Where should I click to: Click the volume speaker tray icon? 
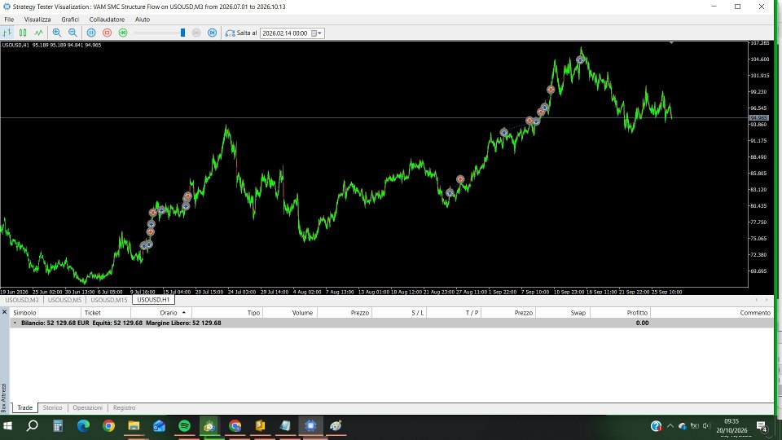click(706, 426)
